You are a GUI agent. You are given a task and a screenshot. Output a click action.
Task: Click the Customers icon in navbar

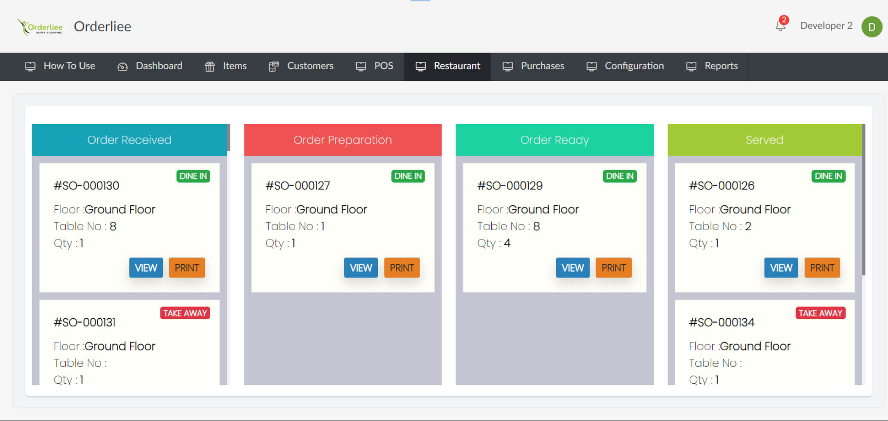(x=274, y=67)
